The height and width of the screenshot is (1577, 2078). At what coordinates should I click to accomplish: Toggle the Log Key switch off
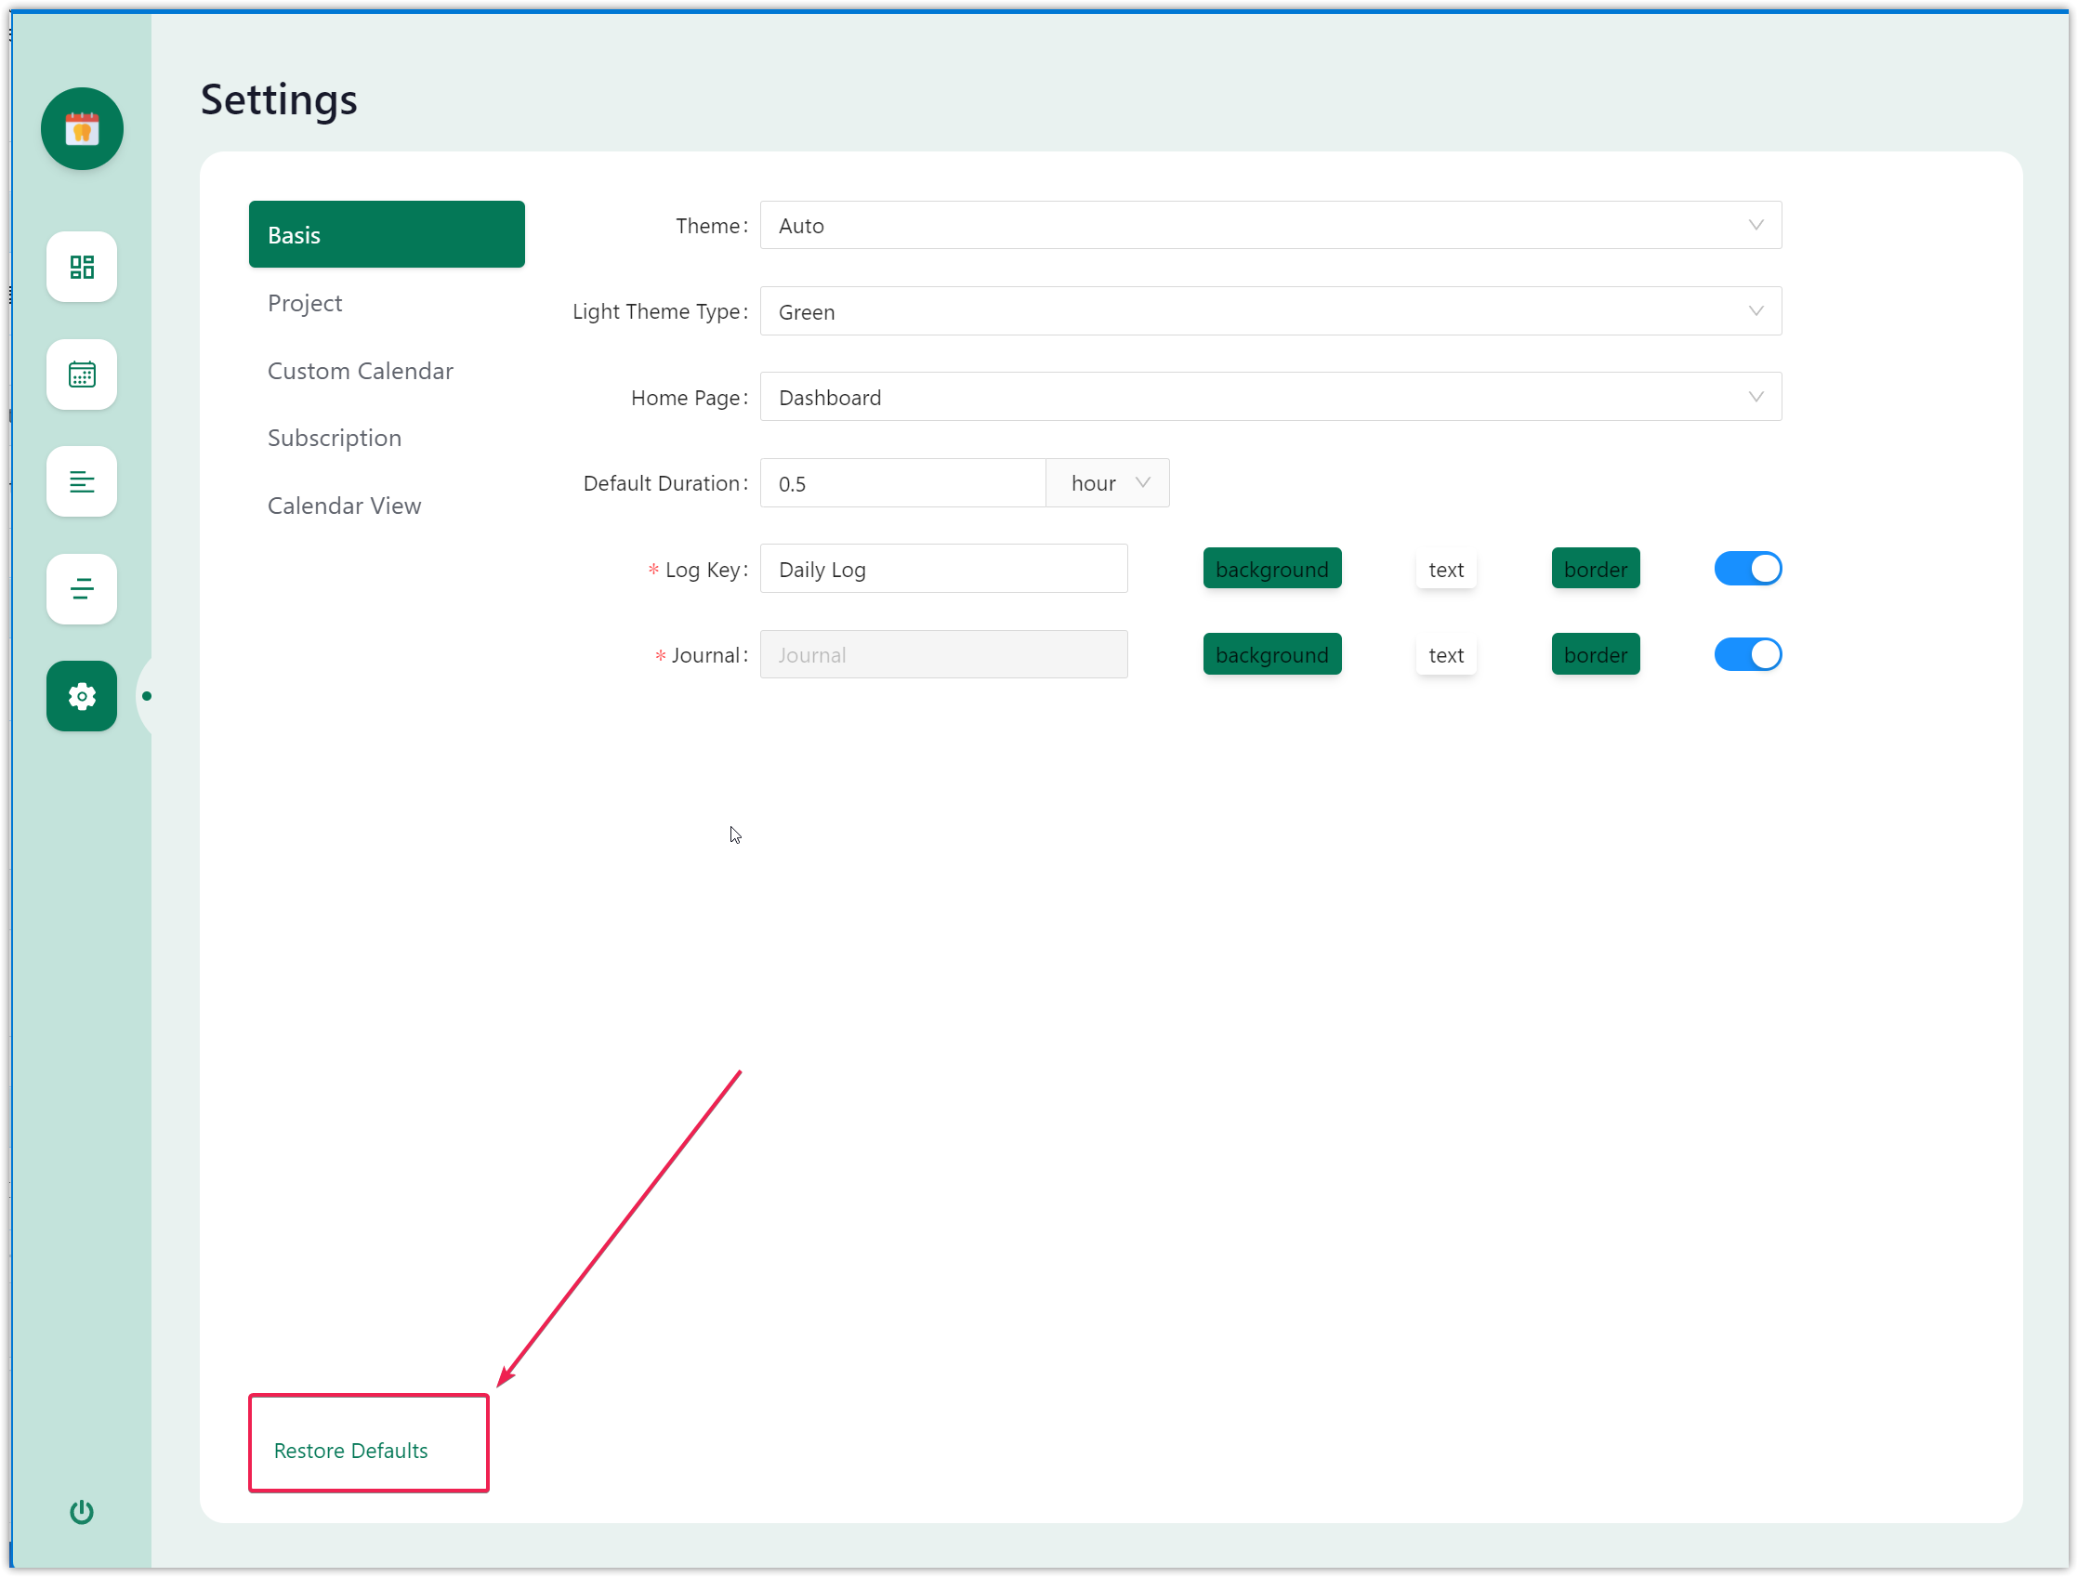point(1747,568)
